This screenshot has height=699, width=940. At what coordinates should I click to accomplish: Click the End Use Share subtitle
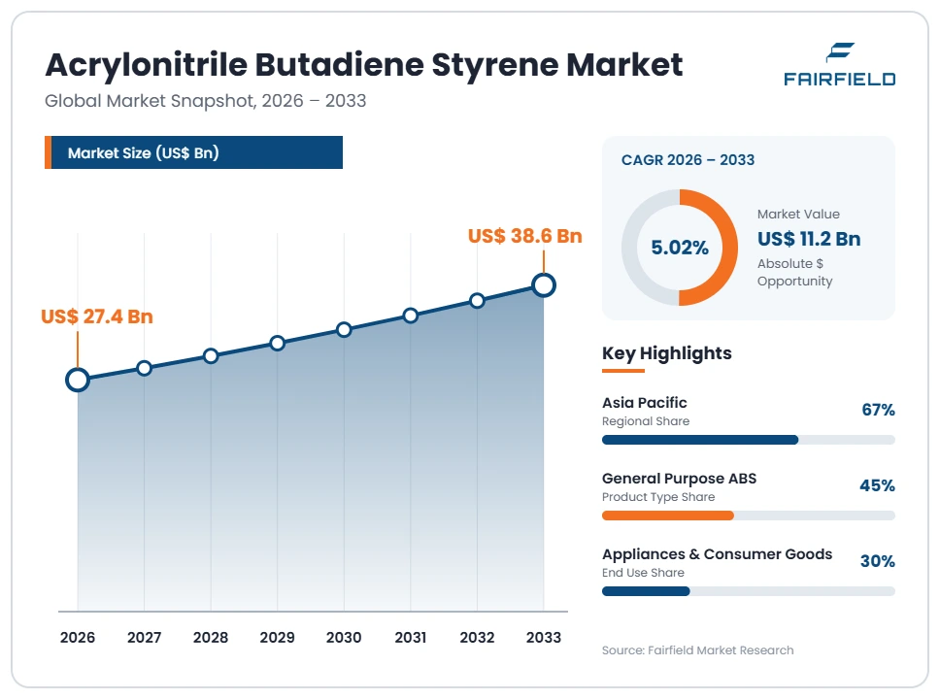pos(643,573)
